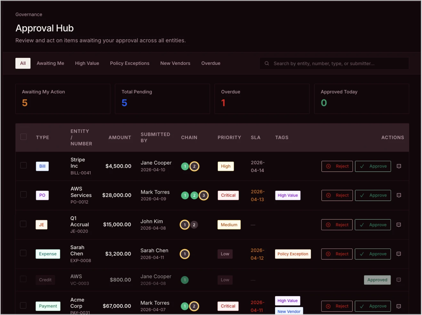Image resolution: width=422 pixels, height=315 pixels.
Task: Check the AWS VC-0003 credit row checkbox
Action: click(23, 279)
